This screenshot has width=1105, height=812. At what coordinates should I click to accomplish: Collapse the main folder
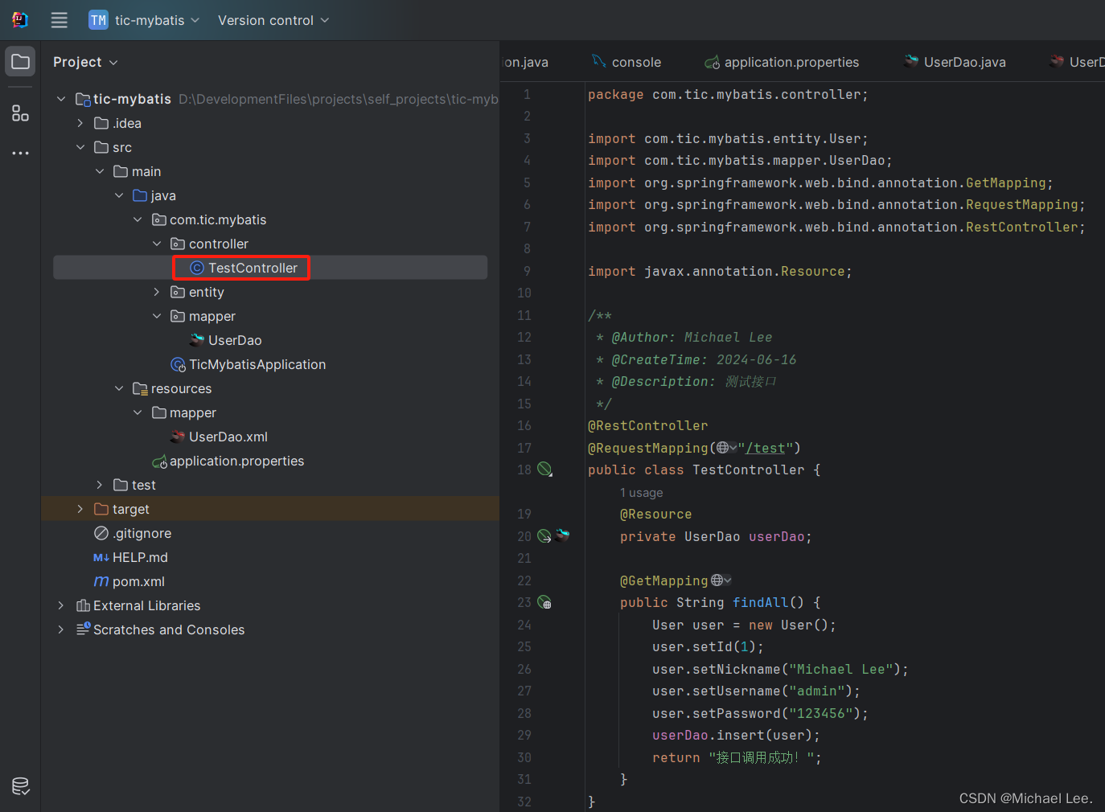(x=100, y=171)
